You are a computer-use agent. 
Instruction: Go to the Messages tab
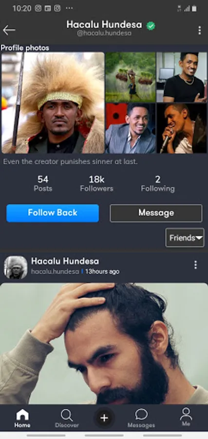141,419
